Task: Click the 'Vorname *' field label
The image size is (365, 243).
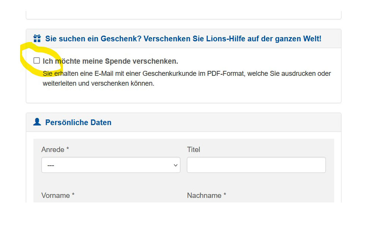Action: 58,195
